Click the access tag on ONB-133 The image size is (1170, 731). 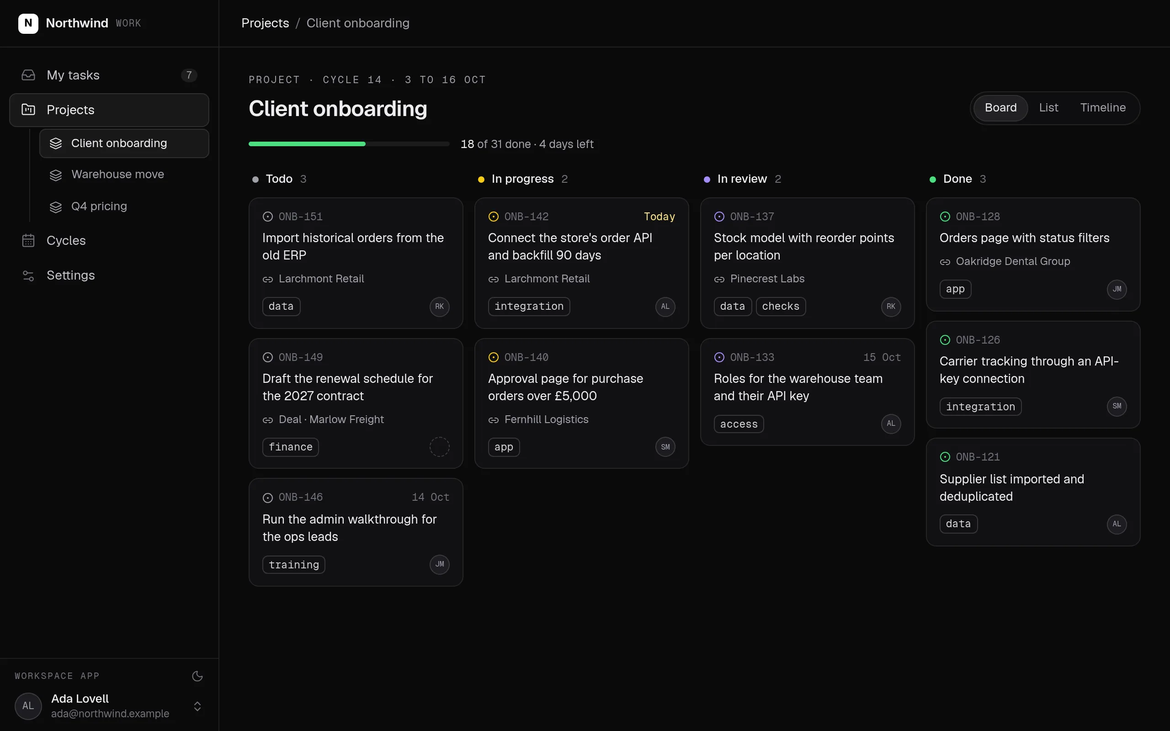coord(738,424)
